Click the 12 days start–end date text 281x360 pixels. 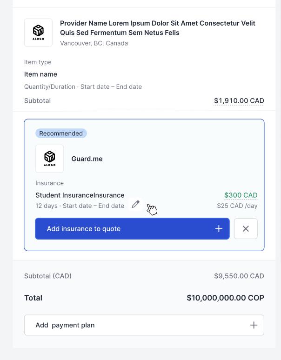(80, 206)
